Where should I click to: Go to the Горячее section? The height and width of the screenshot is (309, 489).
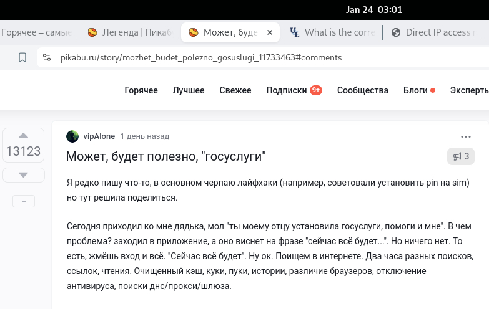pyautogui.click(x=141, y=90)
